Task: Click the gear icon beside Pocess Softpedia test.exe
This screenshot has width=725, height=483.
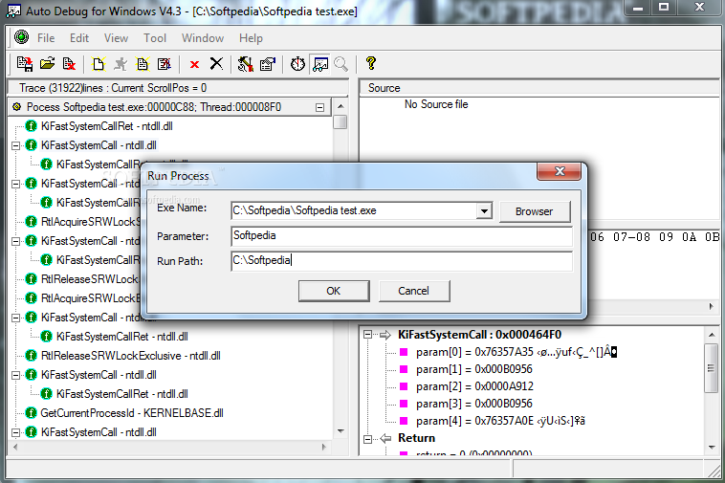Action: [17, 107]
